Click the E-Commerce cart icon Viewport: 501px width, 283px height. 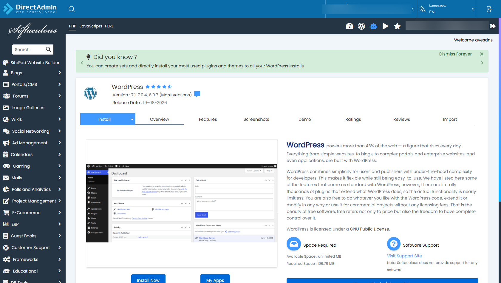(6, 213)
